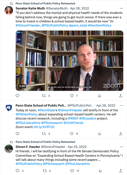Viewport: 127px width, 175px height.
Task: Retweet the Penn State School tweet
Action: point(44,134)
